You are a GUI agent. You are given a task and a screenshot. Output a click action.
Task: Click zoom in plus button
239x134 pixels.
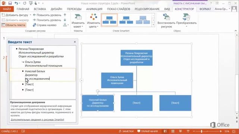point(221,131)
